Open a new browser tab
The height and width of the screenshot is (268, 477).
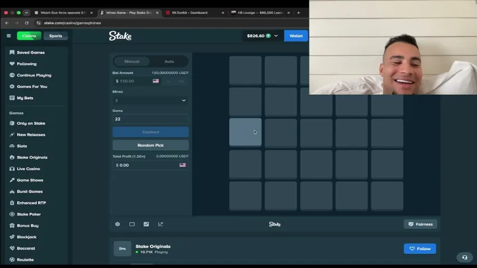[299, 13]
